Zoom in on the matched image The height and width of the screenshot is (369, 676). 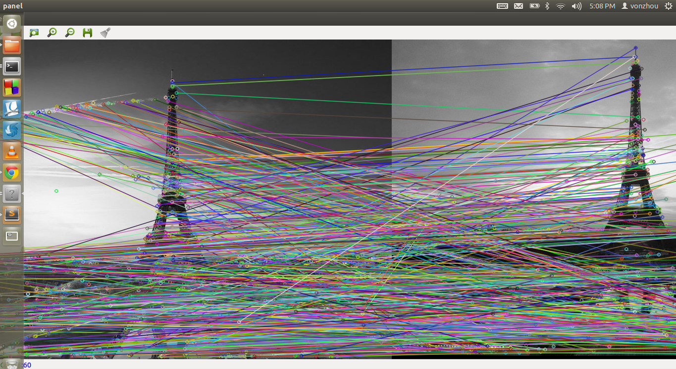[52, 33]
